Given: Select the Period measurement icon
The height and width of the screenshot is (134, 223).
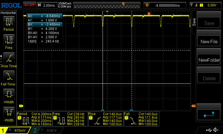Looking at the screenshot, I should (x=9, y=21).
